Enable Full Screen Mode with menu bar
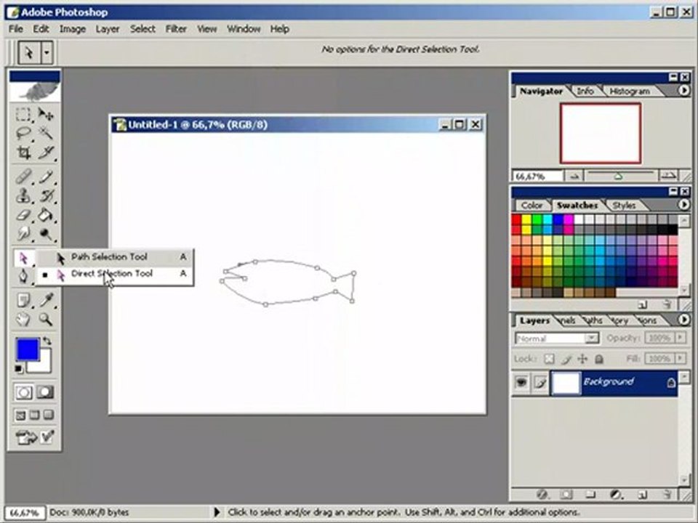This screenshot has height=523, width=698. (35, 415)
